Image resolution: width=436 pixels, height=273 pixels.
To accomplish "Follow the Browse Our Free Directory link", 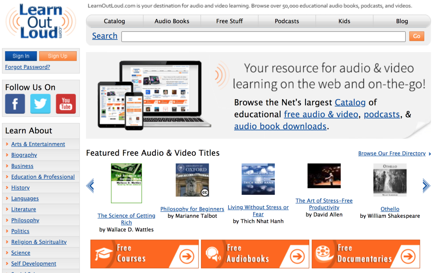I will (392, 153).
